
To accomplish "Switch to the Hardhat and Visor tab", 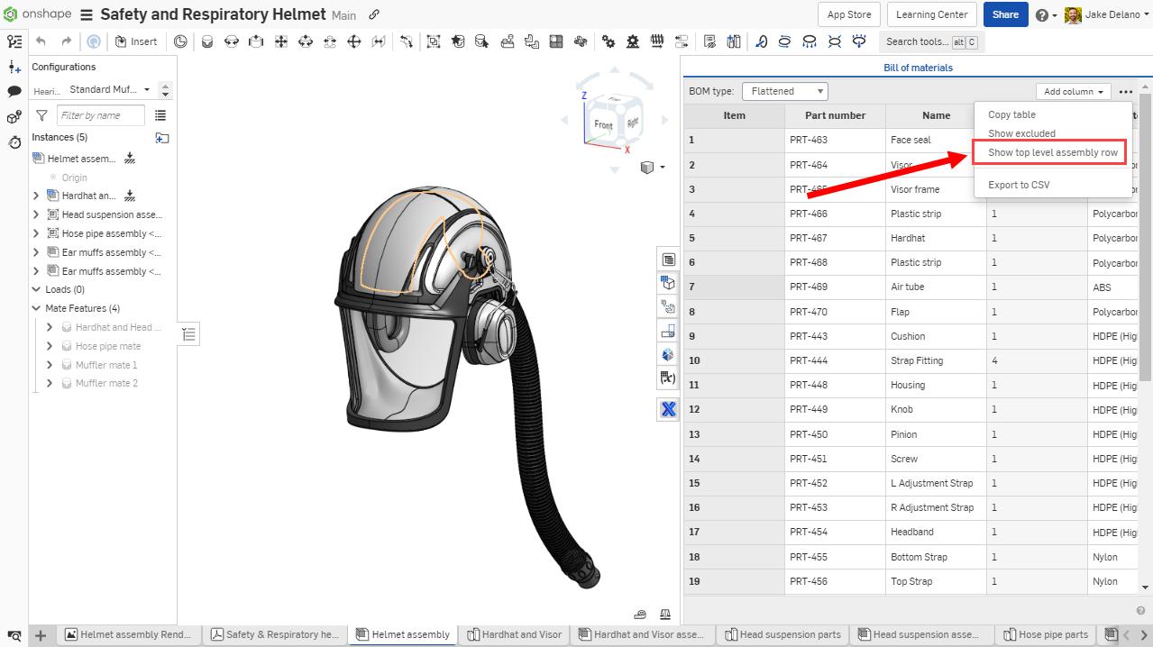I will (x=521, y=634).
